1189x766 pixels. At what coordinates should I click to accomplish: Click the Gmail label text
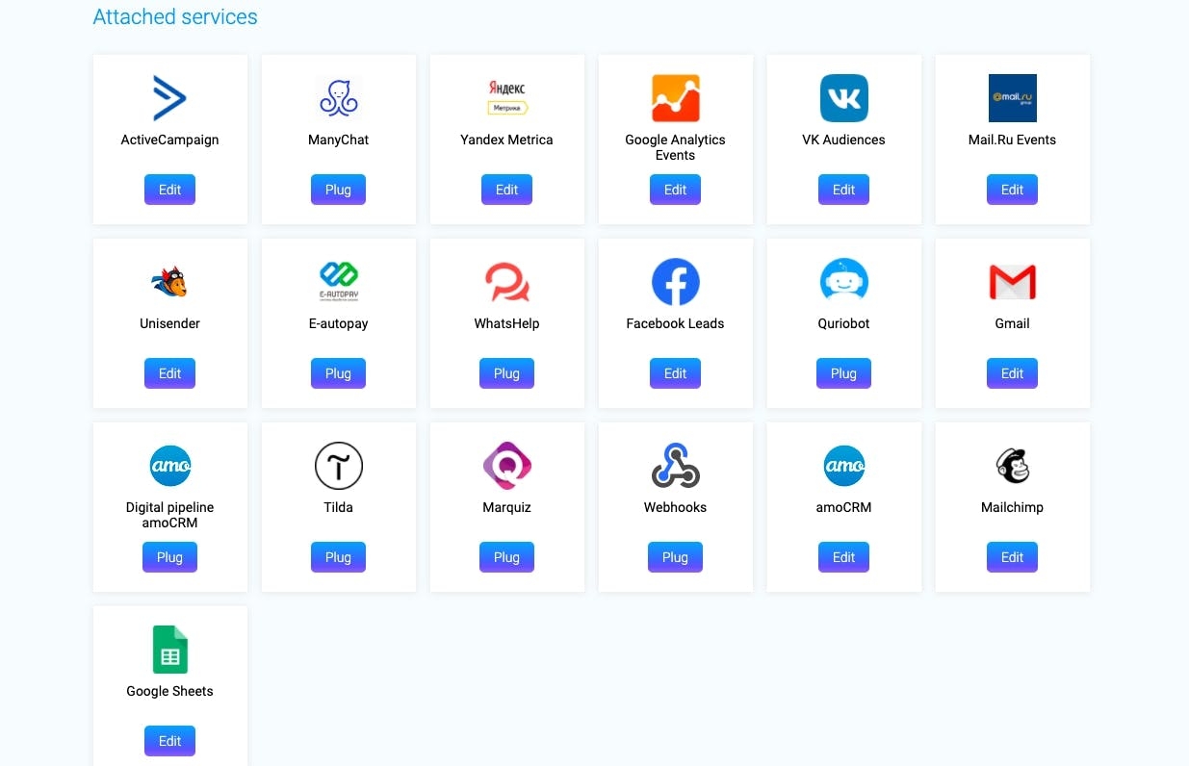pyautogui.click(x=1012, y=323)
